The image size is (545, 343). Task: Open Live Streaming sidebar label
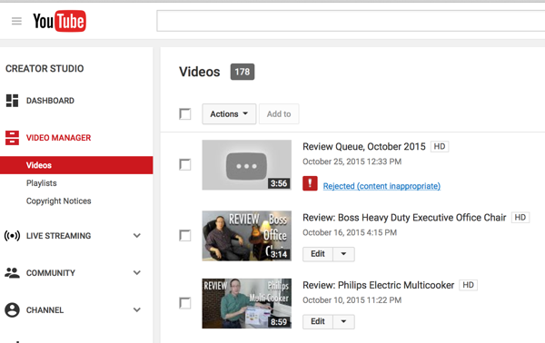[58, 236]
